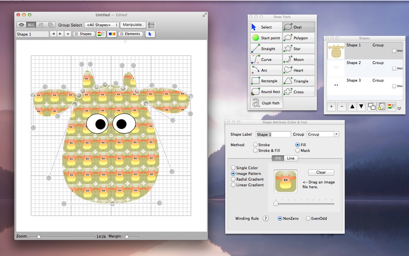Open the Elements list popup in toolbar
The height and width of the screenshot is (256, 409).
pos(130,34)
